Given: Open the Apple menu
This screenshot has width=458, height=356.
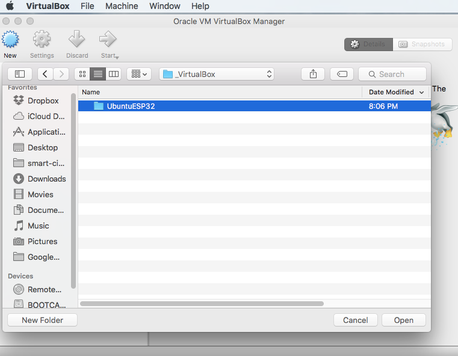Looking at the screenshot, I should (10, 6).
